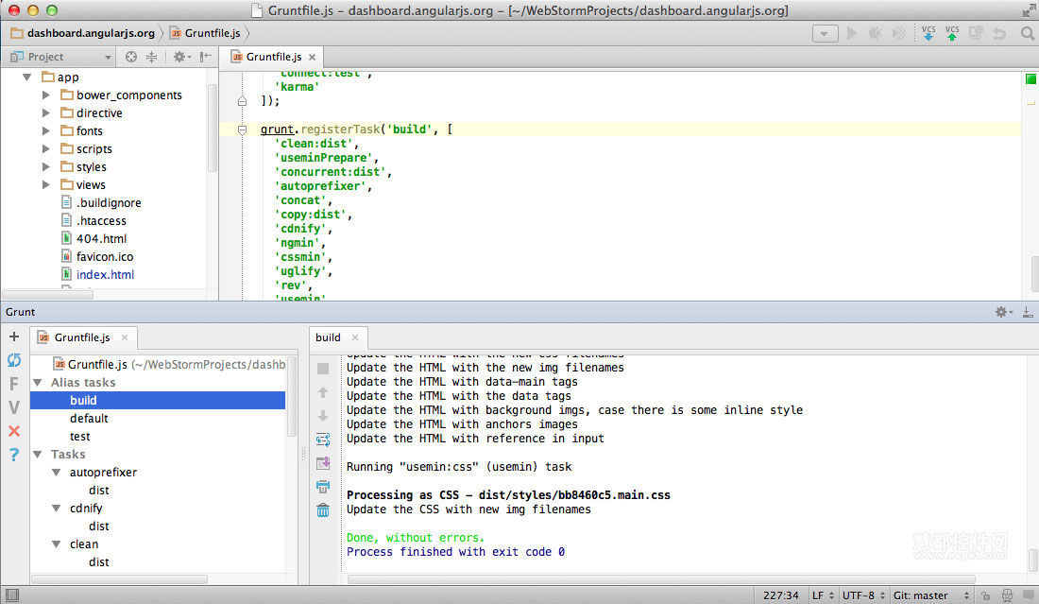Expand the bower_components folder

(x=45, y=95)
